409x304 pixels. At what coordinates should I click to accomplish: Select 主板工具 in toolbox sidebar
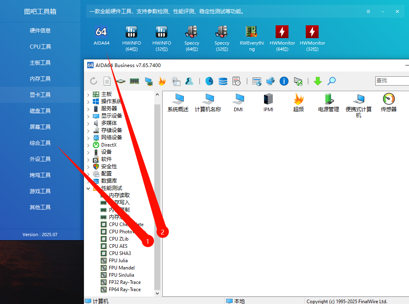tap(40, 63)
